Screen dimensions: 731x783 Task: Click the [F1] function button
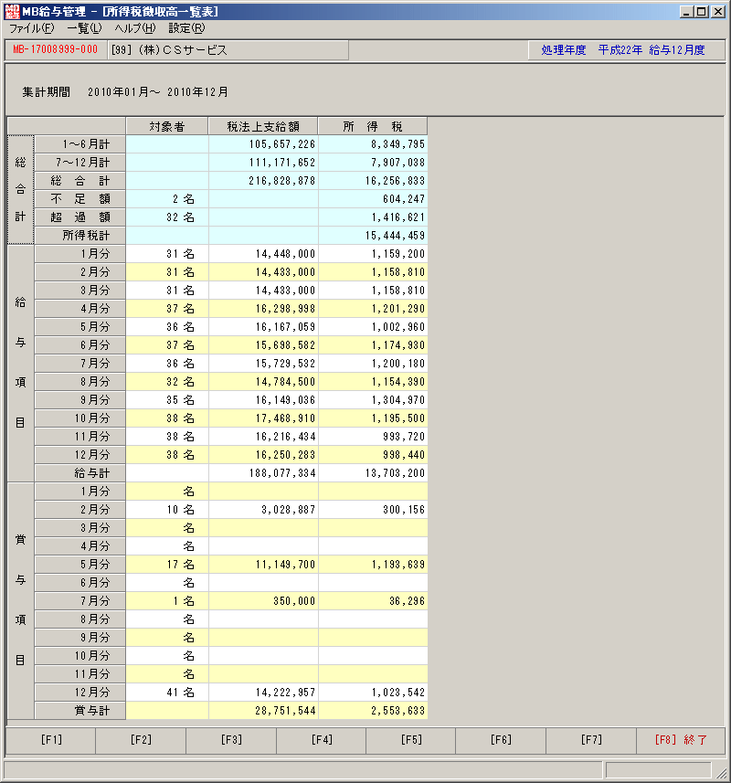(x=51, y=740)
